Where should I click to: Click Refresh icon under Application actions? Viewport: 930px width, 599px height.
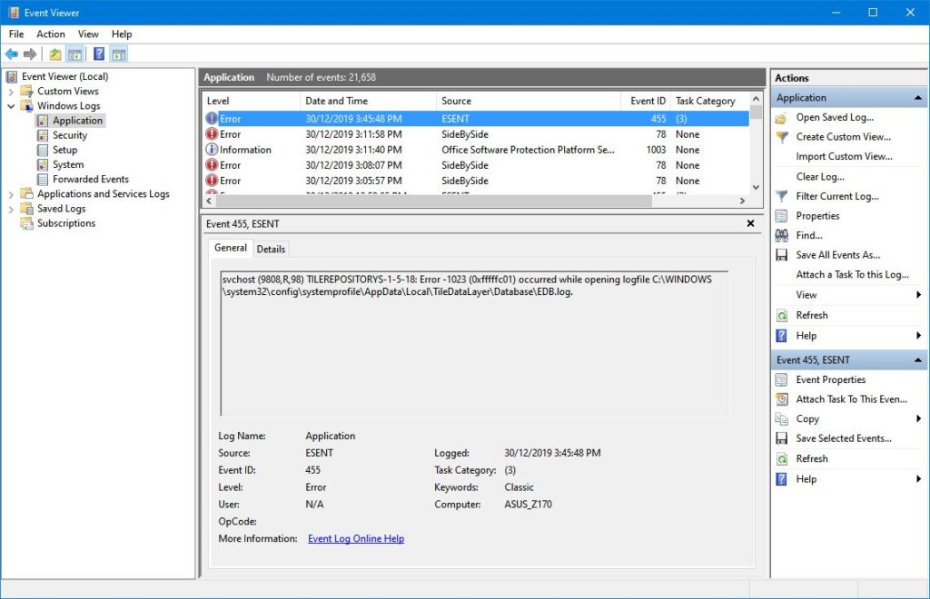(x=782, y=316)
